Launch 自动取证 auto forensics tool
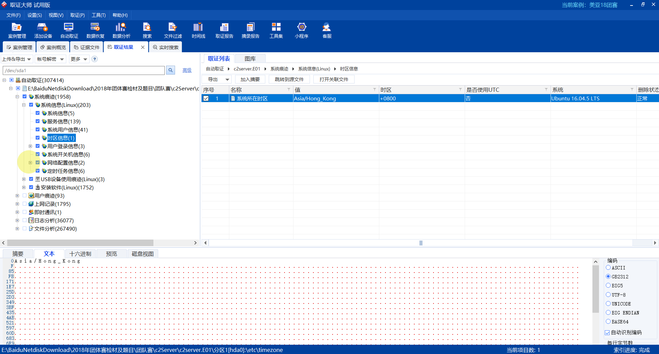Screen dimensions: 659x354 pos(69,30)
